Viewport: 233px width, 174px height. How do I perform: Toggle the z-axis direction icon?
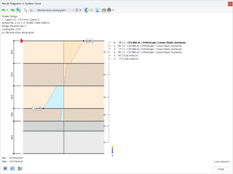tap(97, 10)
